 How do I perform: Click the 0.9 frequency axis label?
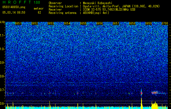[x=2, y=63]
